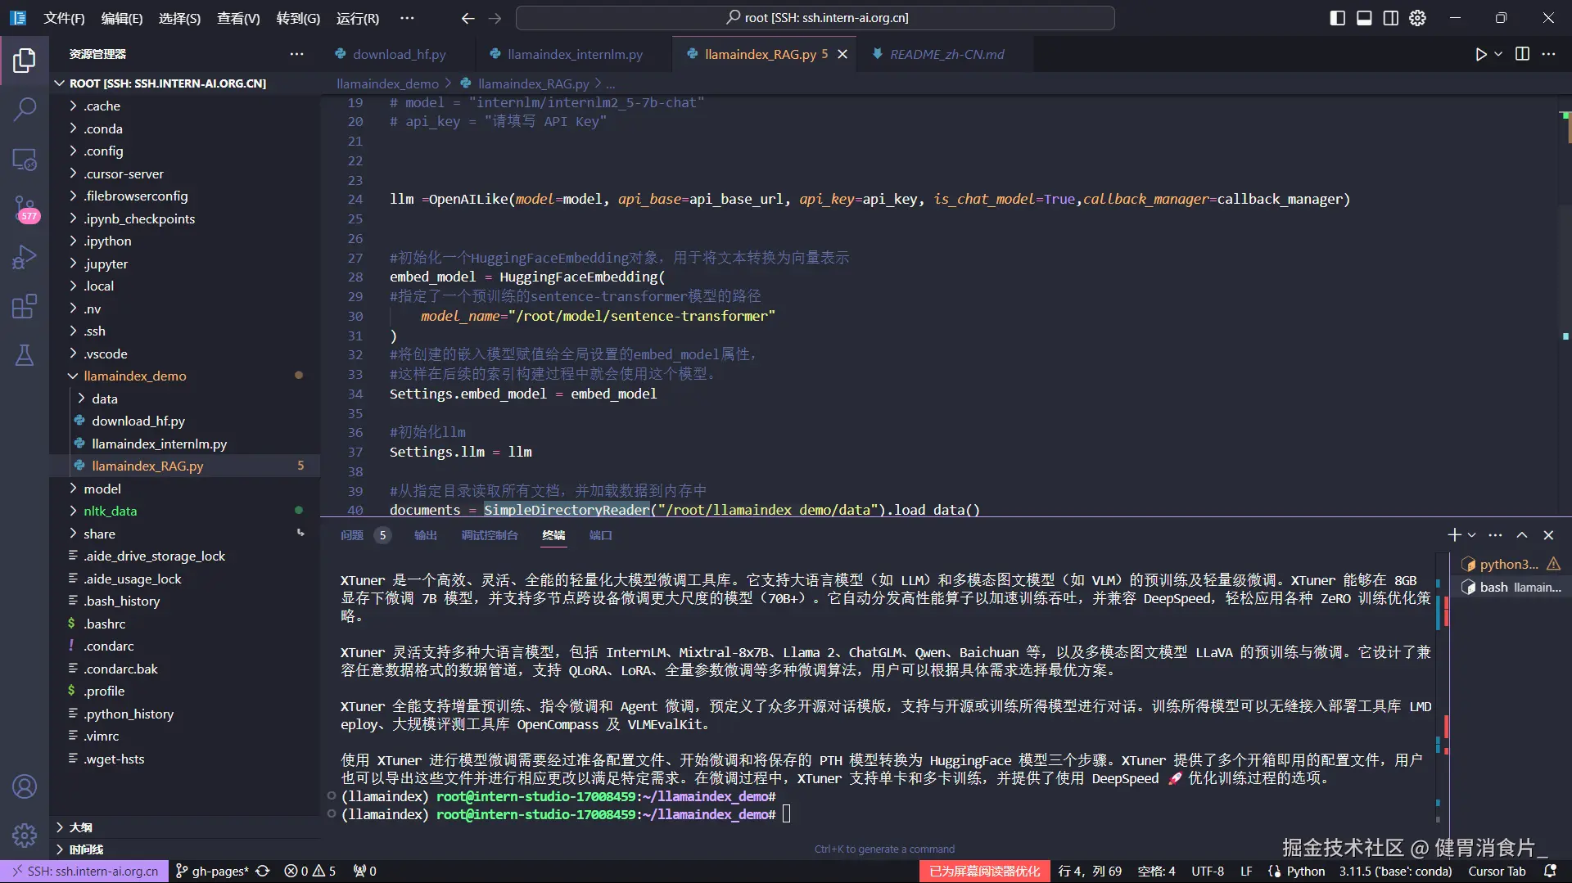1572x883 pixels.
Task: Open the Accounts menu in activity bar
Action: (25, 786)
